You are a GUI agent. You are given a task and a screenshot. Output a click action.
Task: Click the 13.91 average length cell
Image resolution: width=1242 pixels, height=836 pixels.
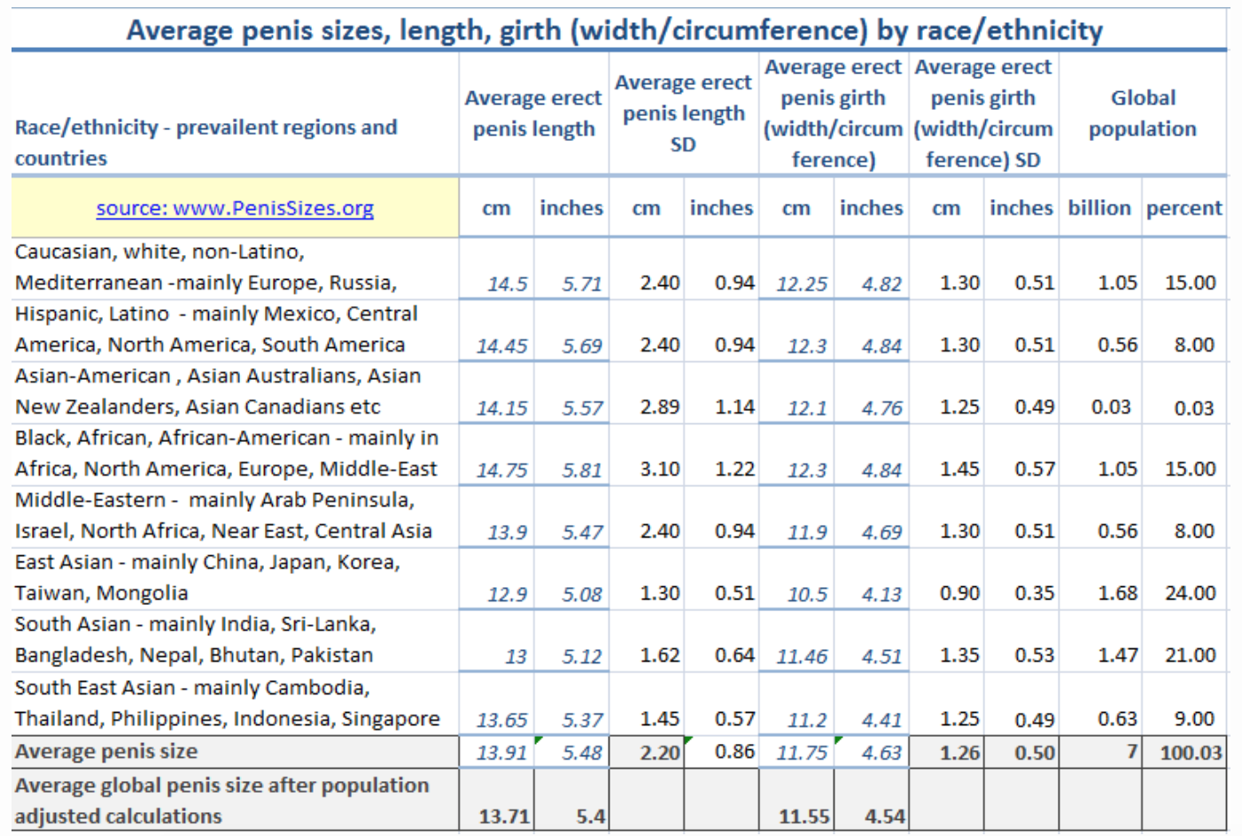(501, 753)
